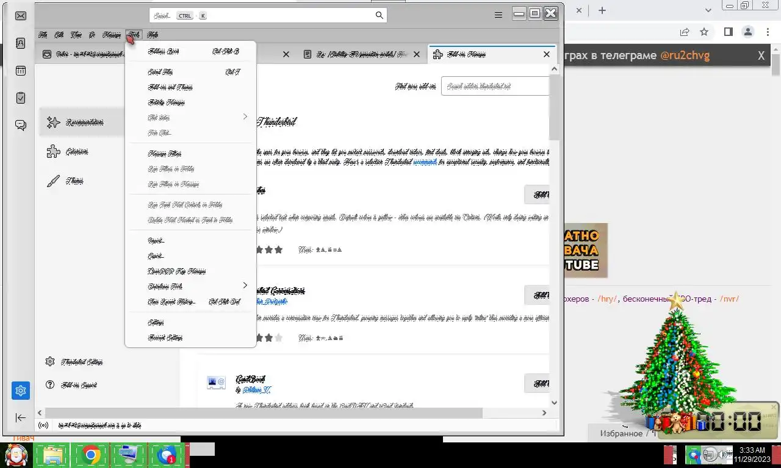Open the File menu

[x=43, y=35]
